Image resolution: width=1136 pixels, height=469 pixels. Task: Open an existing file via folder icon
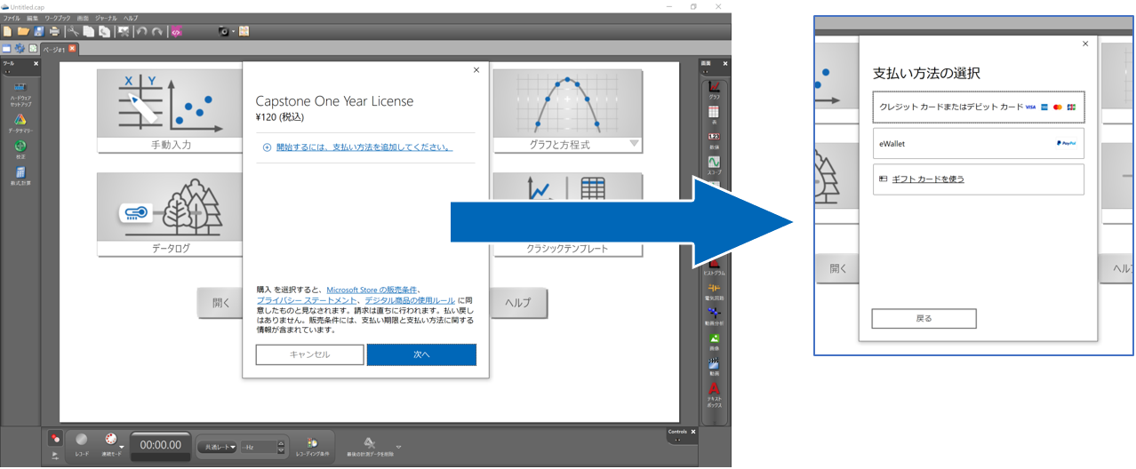23,31
